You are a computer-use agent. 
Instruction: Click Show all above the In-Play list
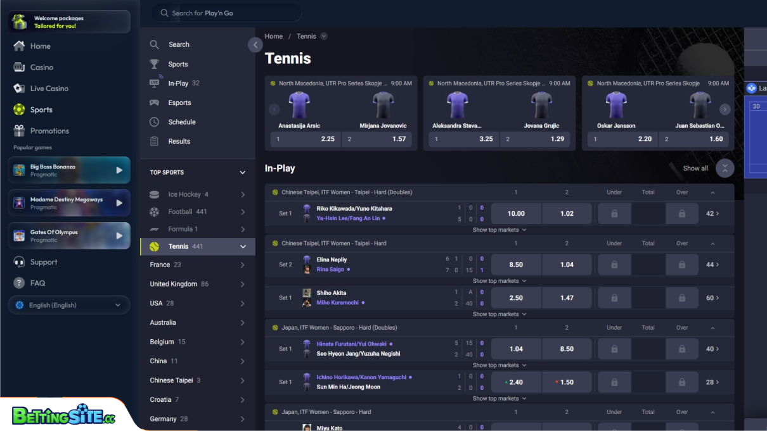click(695, 168)
